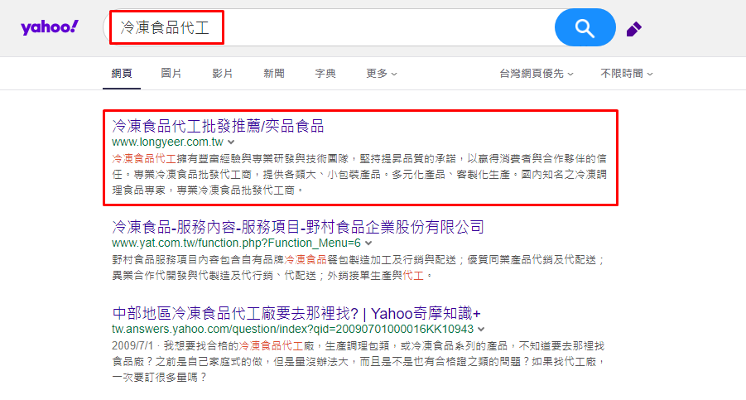Click the www.longyeer.com.tw URL
746x400 pixels.
click(x=167, y=142)
